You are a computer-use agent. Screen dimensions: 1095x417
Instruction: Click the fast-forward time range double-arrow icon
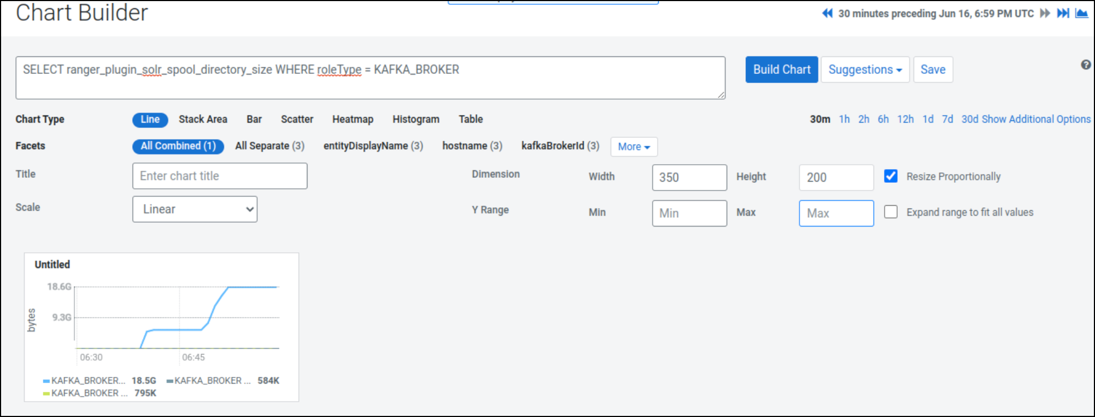[x=1045, y=13]
